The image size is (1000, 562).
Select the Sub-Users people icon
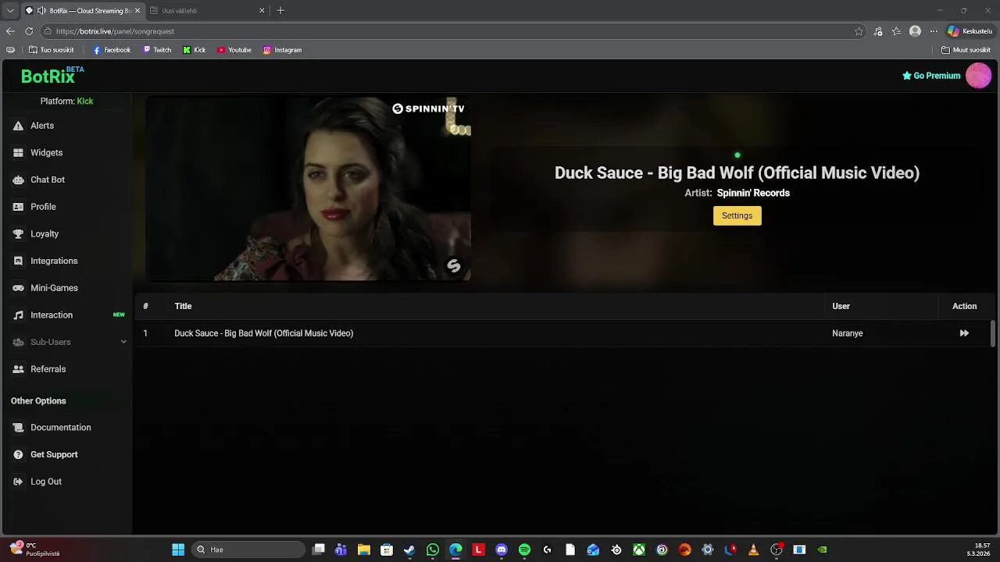click(x=18, y=342)
